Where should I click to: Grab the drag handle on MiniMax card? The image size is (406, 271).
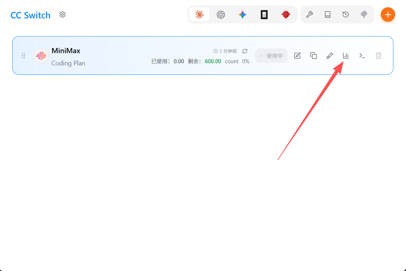point(23,56)
